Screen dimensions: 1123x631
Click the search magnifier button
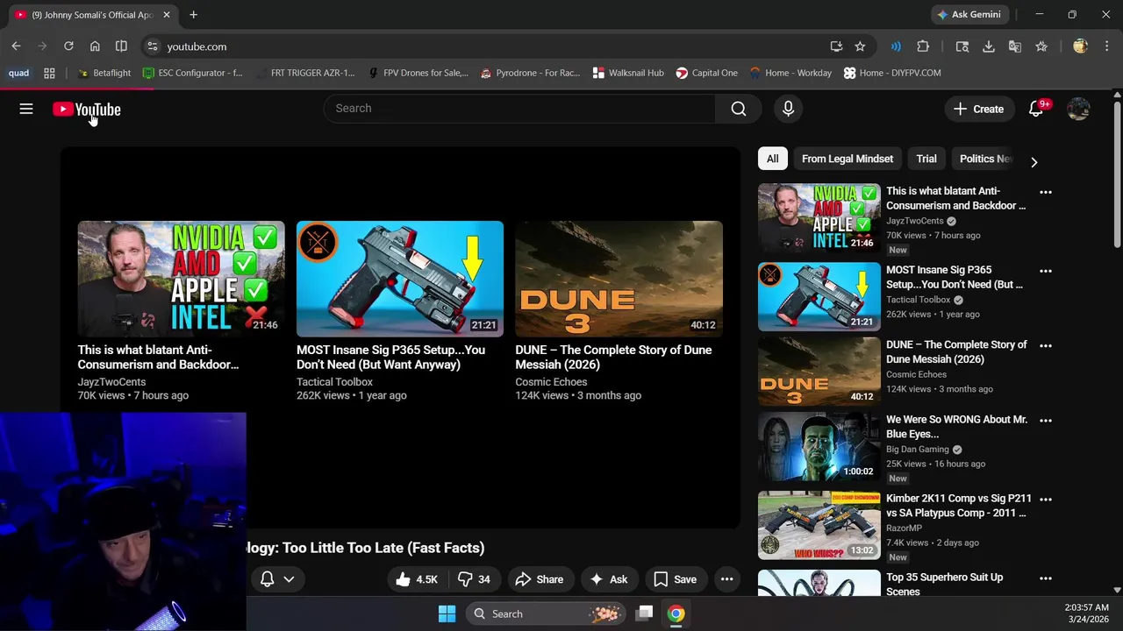[739, 109]
